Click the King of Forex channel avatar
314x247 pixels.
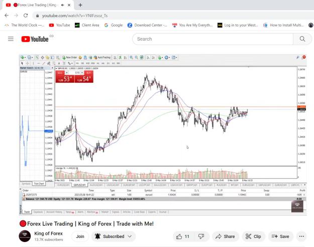coord(25,236)
